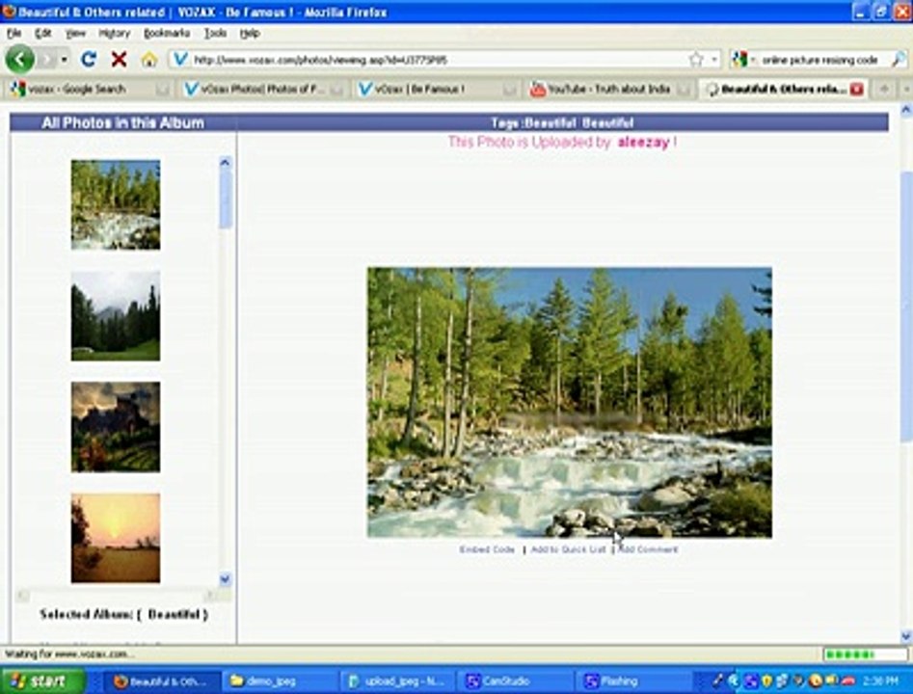913x694 pixels.
Task: Open the sunset field thumbnail
Action: (x=116, y=538)
